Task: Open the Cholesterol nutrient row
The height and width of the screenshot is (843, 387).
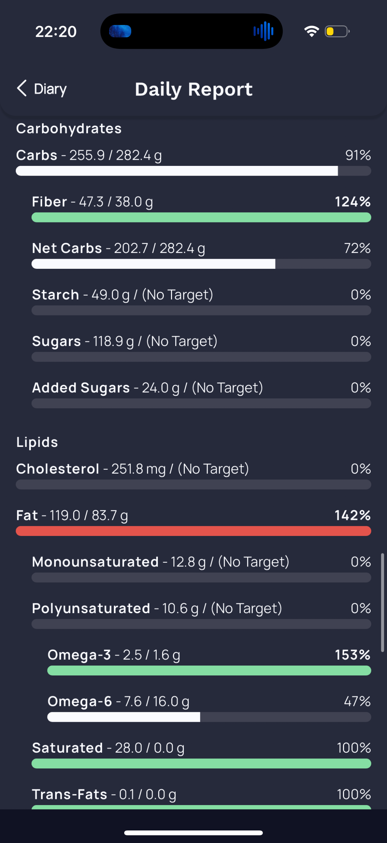Action: (x=193, y=475)
